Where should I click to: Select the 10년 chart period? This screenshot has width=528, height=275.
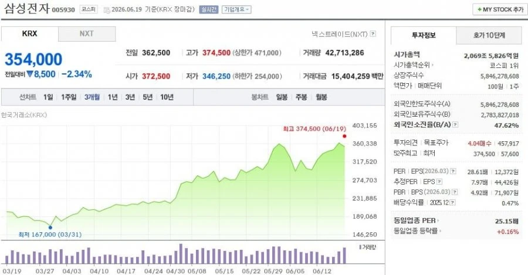[167, 97]
